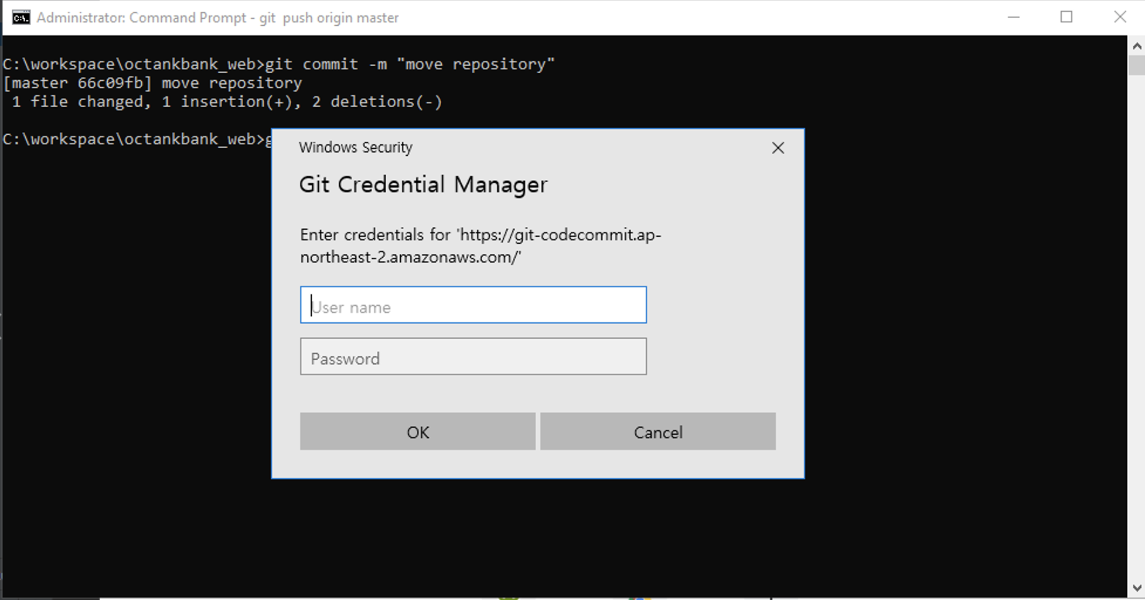Close the Command Prompt window
The image size is (1145, 600).
(1120, 17)
